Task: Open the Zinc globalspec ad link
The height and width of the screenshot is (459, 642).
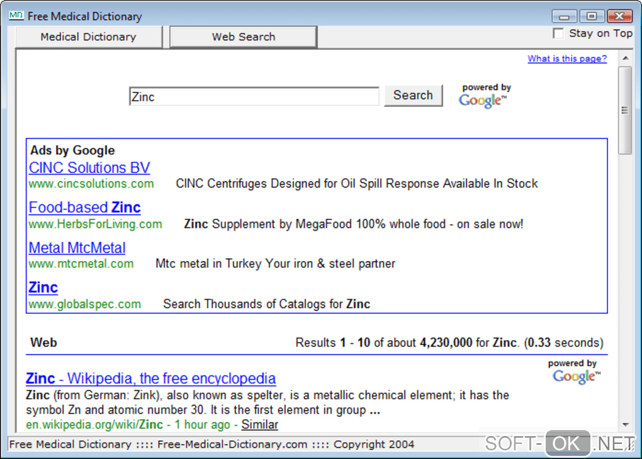Action: (x=43, y=287)
